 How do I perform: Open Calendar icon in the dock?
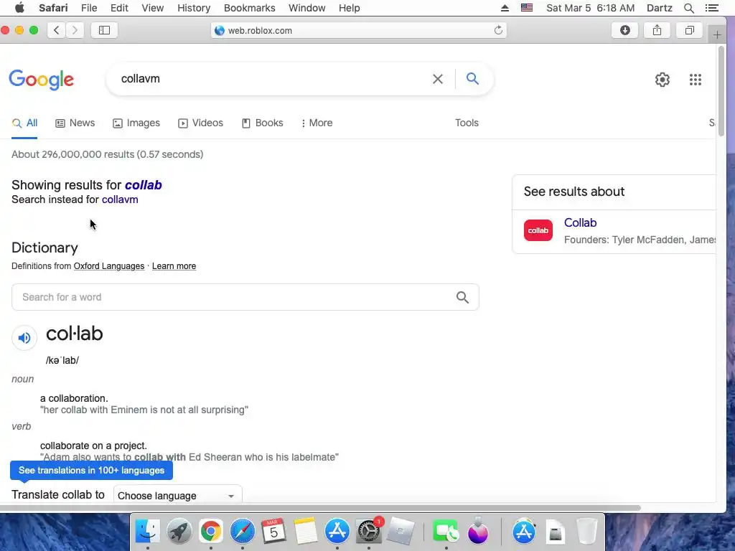click(x=273, y=532)
